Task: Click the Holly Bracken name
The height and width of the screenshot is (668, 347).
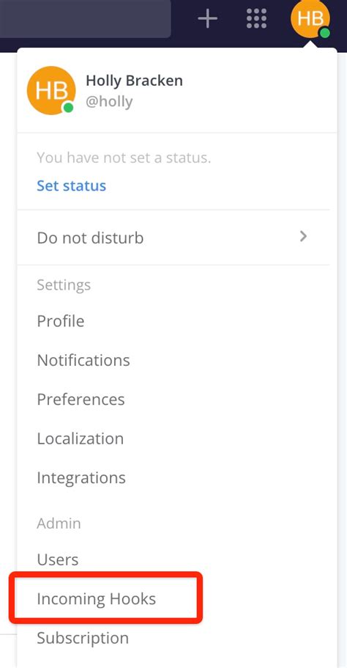Action: [x=135, y=81]
